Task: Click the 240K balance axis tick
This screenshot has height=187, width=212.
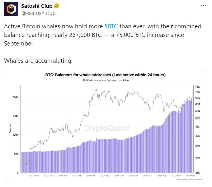Action: point(15,97)
